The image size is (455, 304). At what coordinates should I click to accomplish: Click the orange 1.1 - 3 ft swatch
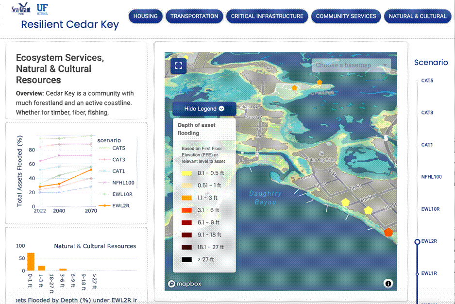[186, 198]
